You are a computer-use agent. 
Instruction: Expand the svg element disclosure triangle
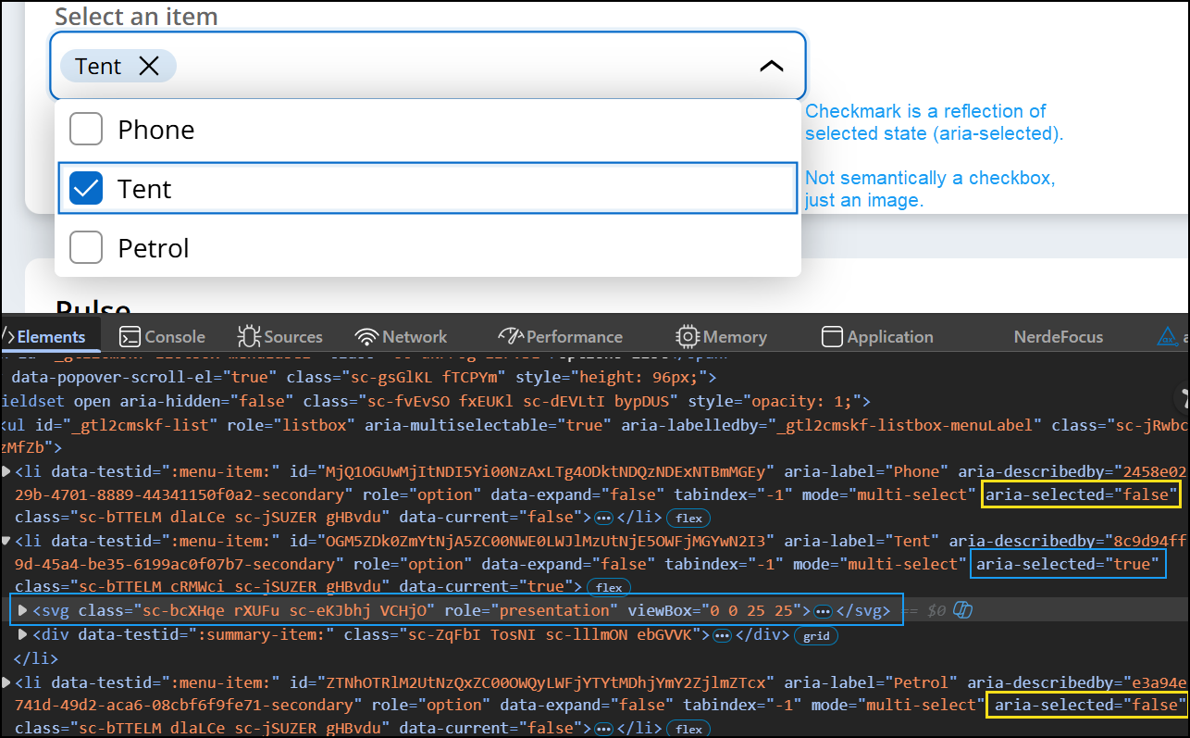pos(21,610)
